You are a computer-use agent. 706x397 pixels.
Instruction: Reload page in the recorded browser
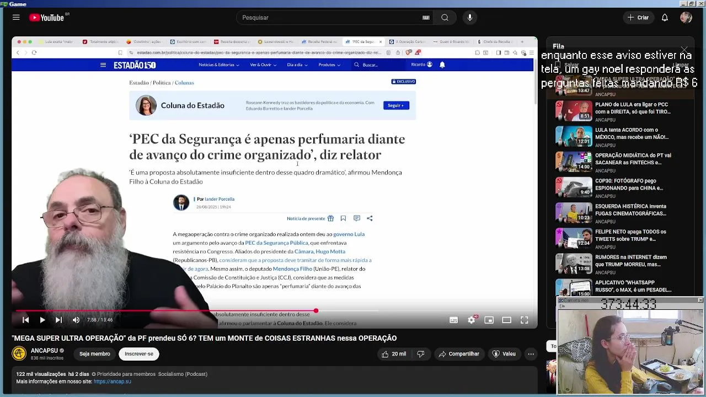point(34,52)
